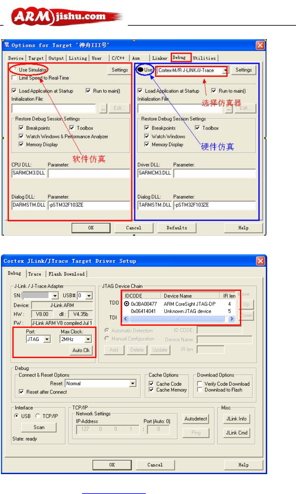Click the Defaults button
The width and height of the screenshot is (296, 494).
click(177, 228)
